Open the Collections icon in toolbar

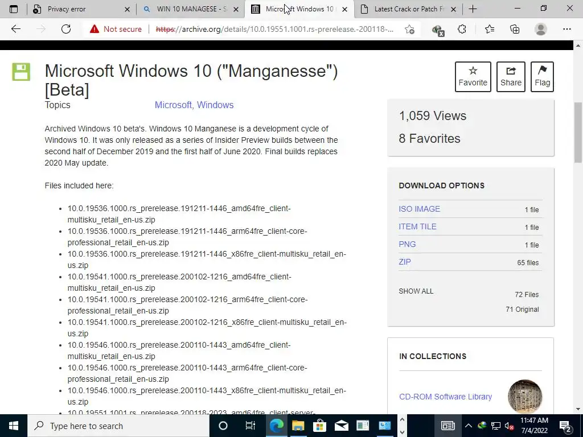[515, 29]
